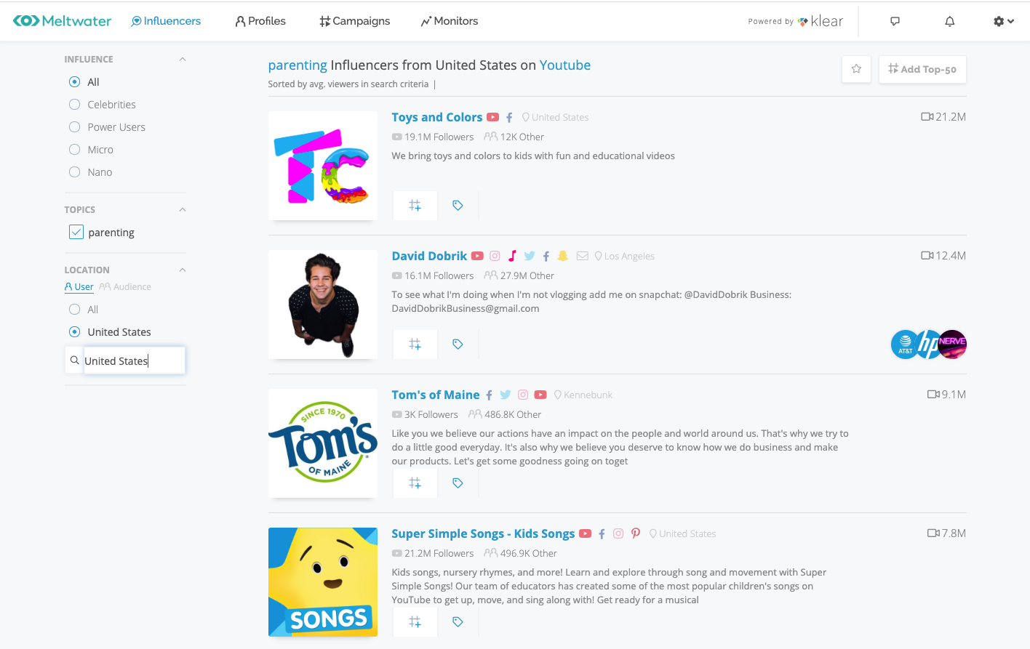
Task: Open Tom's of Maine YouTube icon
Action: pos(540,395)
